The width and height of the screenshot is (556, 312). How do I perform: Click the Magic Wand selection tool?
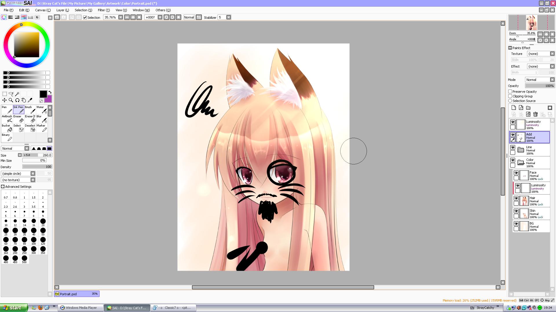click(17, 94)
